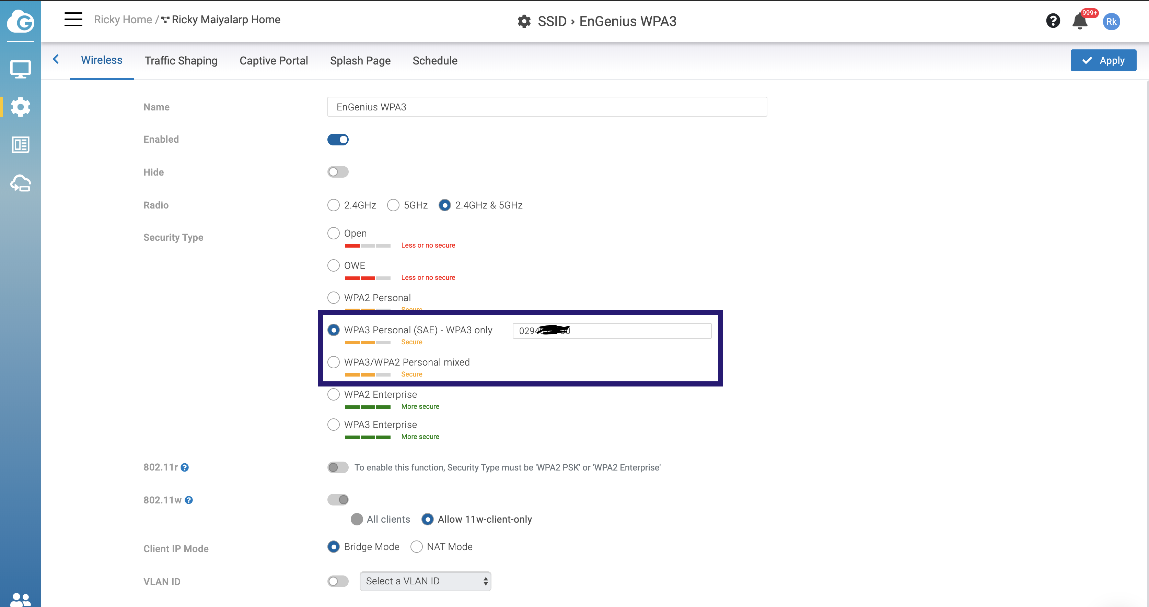Open the cloud devices sidebar icon
Screen dimensions: 1149x607
tap(21, 183)
